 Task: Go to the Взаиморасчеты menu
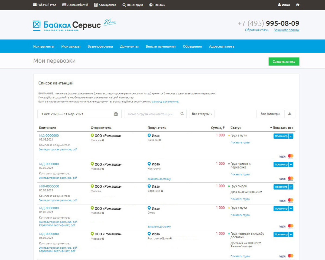click(x=100, y=46)
